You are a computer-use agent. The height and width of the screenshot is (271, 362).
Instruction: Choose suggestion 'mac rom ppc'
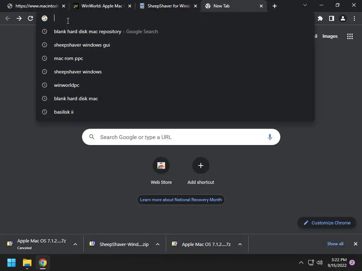(175, 58)
